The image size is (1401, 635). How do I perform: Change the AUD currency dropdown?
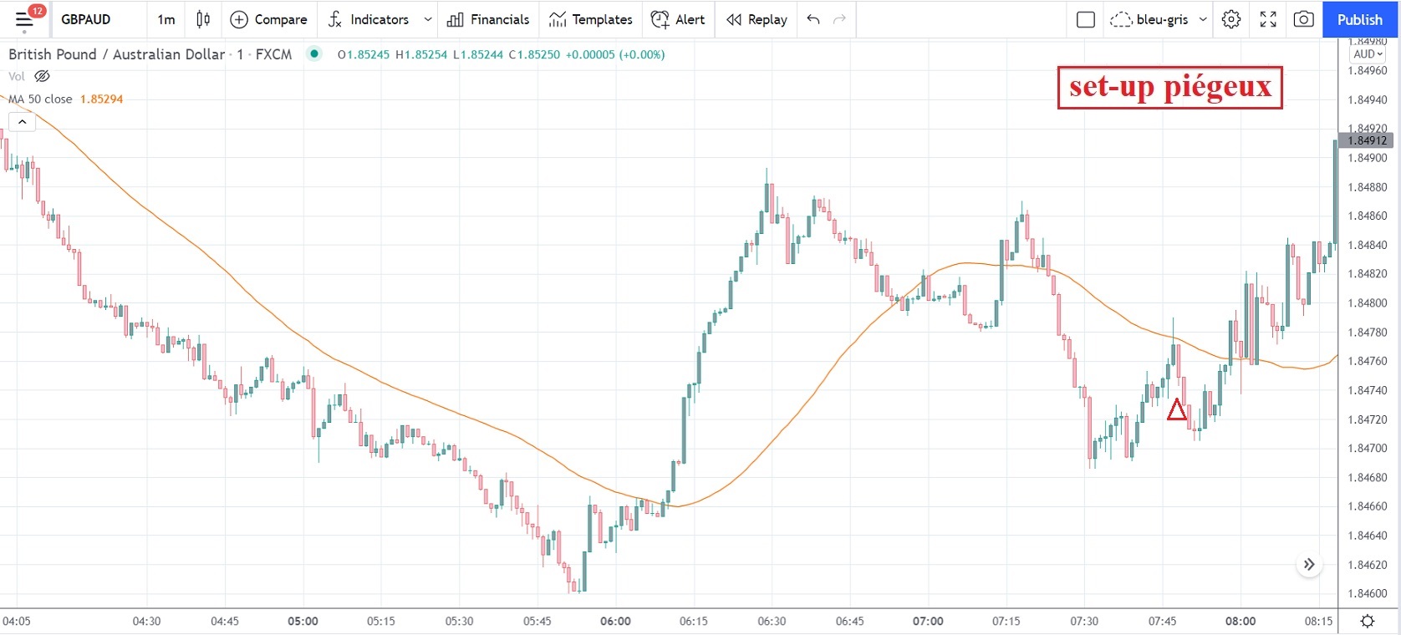coord(1368,53)
